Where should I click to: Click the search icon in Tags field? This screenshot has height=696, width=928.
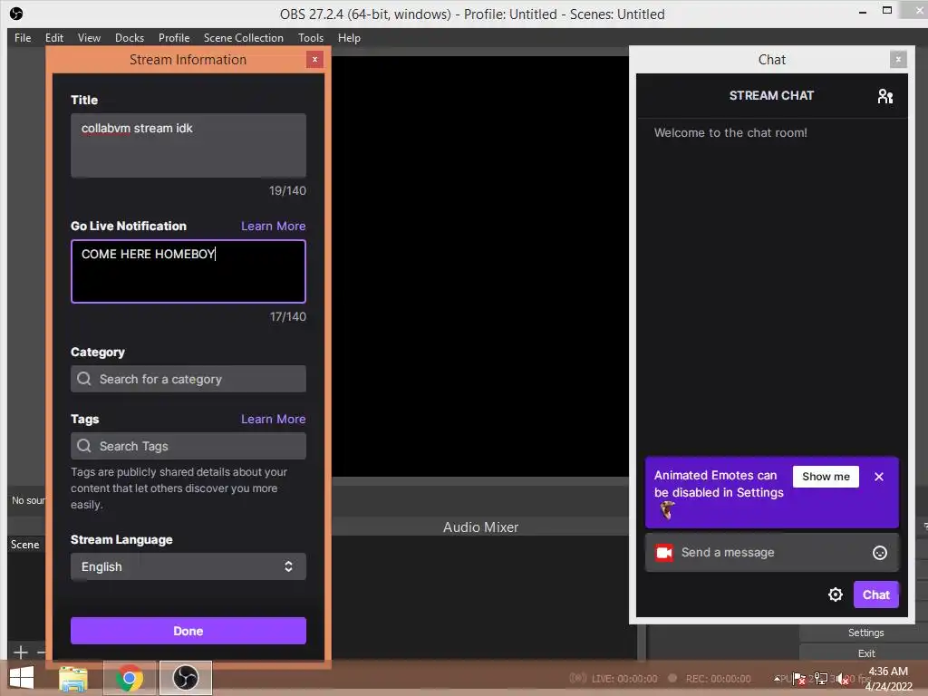[x=84, y=445]
